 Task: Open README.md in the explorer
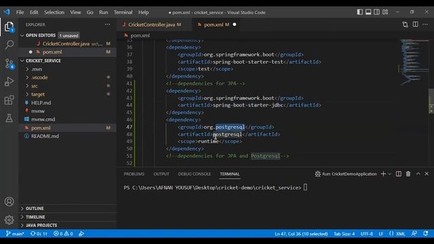click(x=45, y=136)
